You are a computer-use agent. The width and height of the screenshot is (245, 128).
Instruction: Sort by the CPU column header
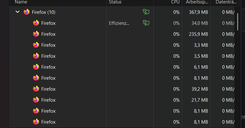pyautogui.click(x=175, y=2)
